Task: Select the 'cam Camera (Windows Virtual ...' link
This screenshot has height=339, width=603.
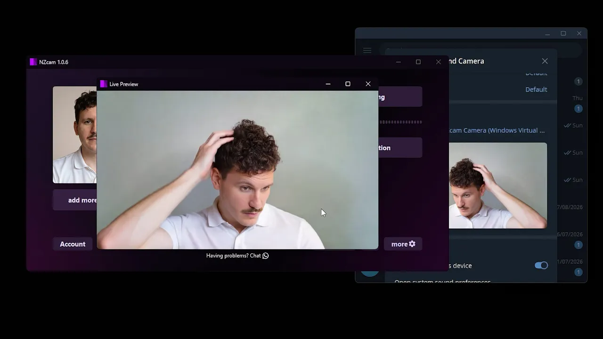Action: click(x=497, y=130)
